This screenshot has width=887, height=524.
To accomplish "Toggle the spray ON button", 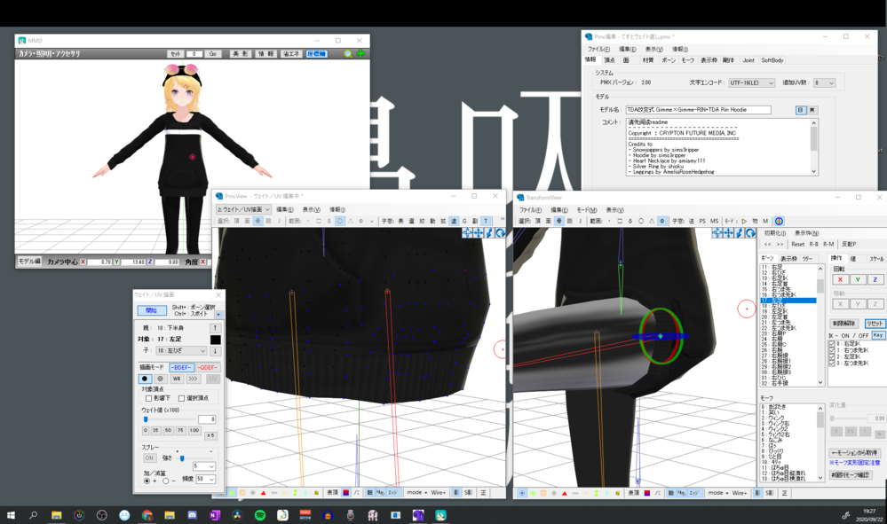I will pos(149,458).
